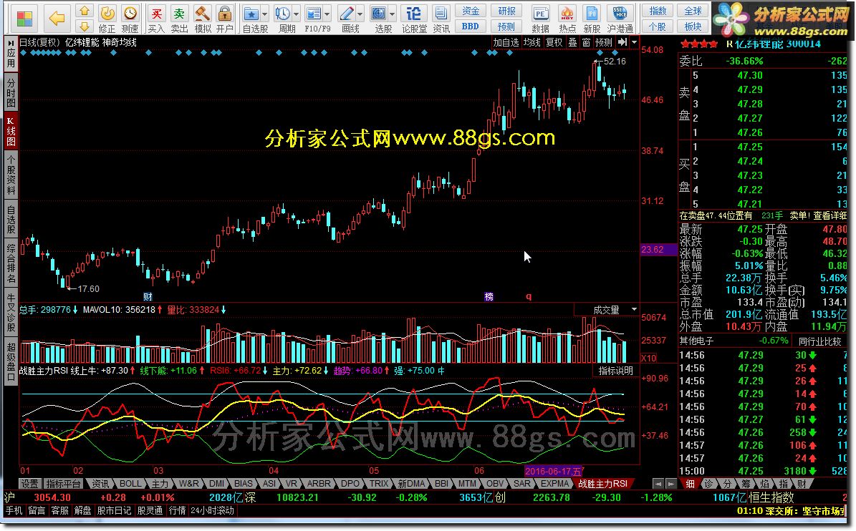Expand the 周期 dropdown arrow
The width and height of the screenshot is (856, 531).
[x=297, y=15]
